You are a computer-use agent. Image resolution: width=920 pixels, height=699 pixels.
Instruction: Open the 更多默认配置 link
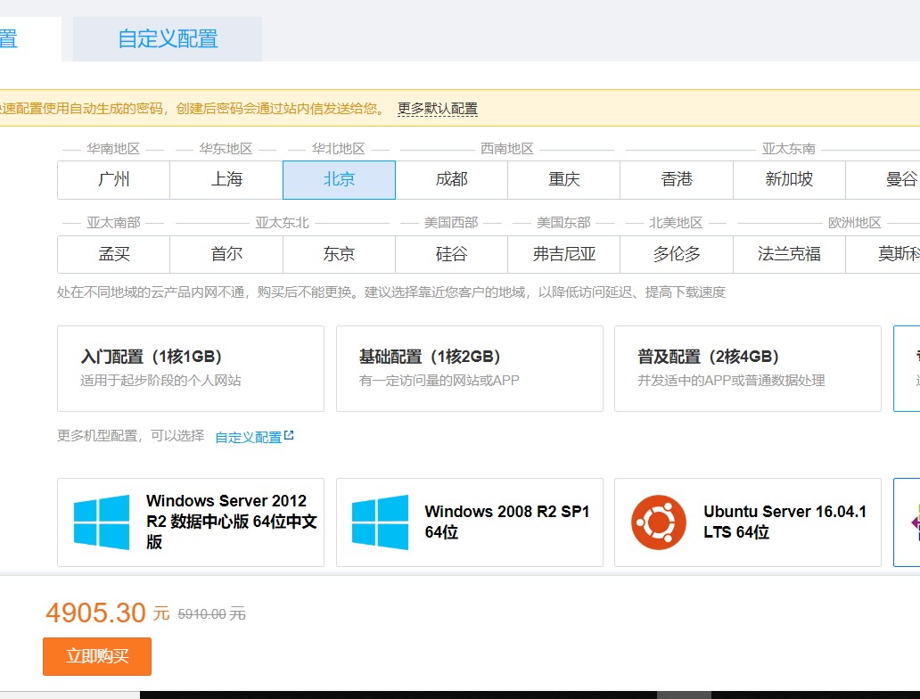(x=437, y=109)
